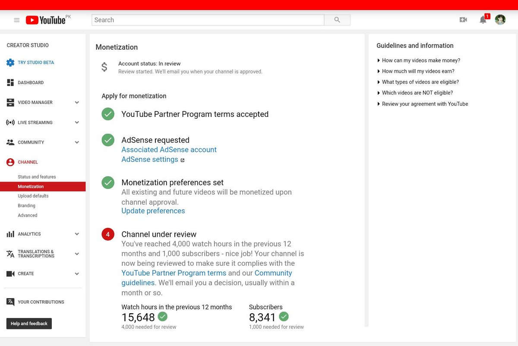Expand 'Which videos are NOT eligible?'
Viewport: 518px width, 346px height.
(415, 93)
